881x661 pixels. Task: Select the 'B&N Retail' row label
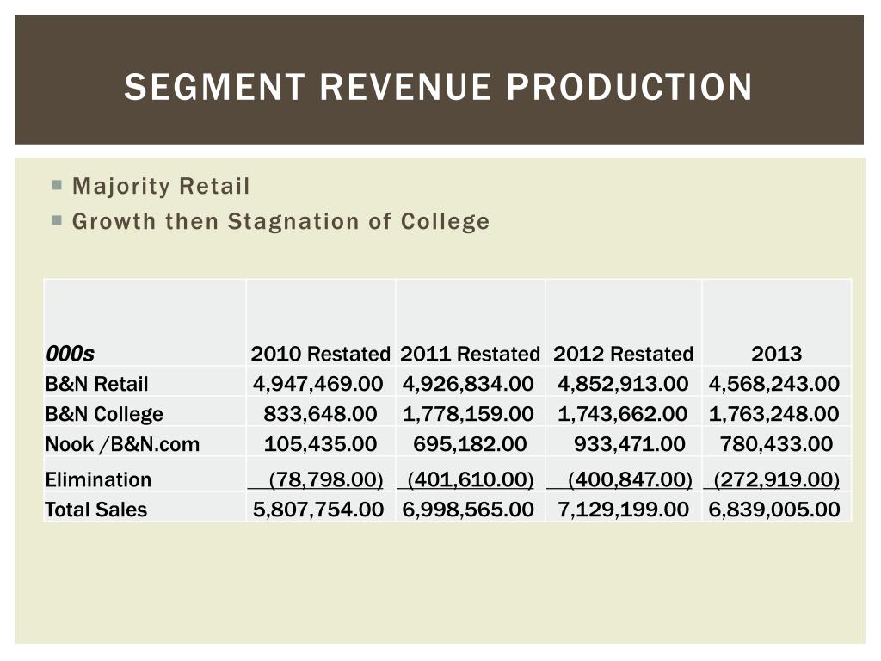96,383
